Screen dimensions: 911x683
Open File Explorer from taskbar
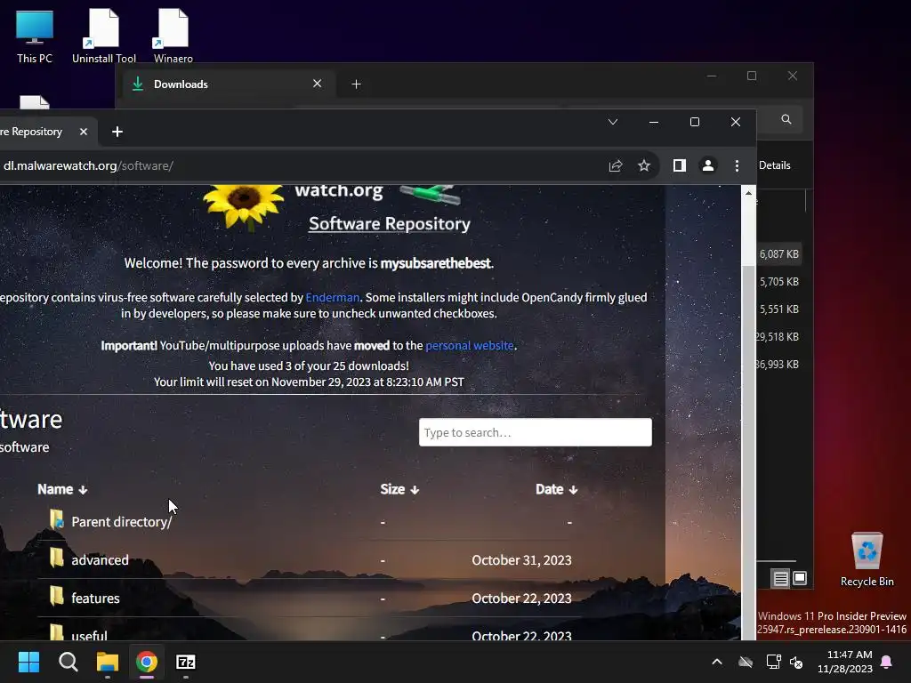pyautogui.click(x=108, y=662)
